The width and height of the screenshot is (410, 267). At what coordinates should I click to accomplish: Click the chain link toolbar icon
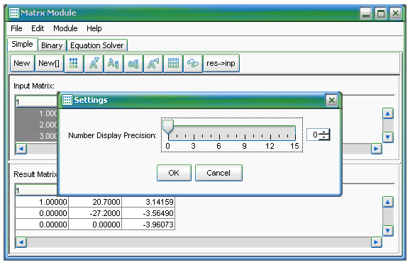193,63
